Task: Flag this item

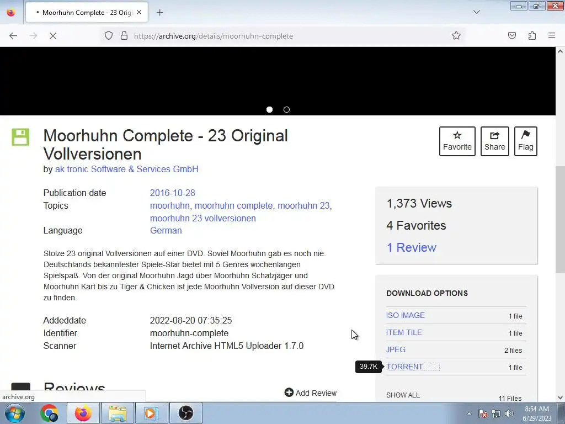Action: pyautogui.click(x=526, y=141)
